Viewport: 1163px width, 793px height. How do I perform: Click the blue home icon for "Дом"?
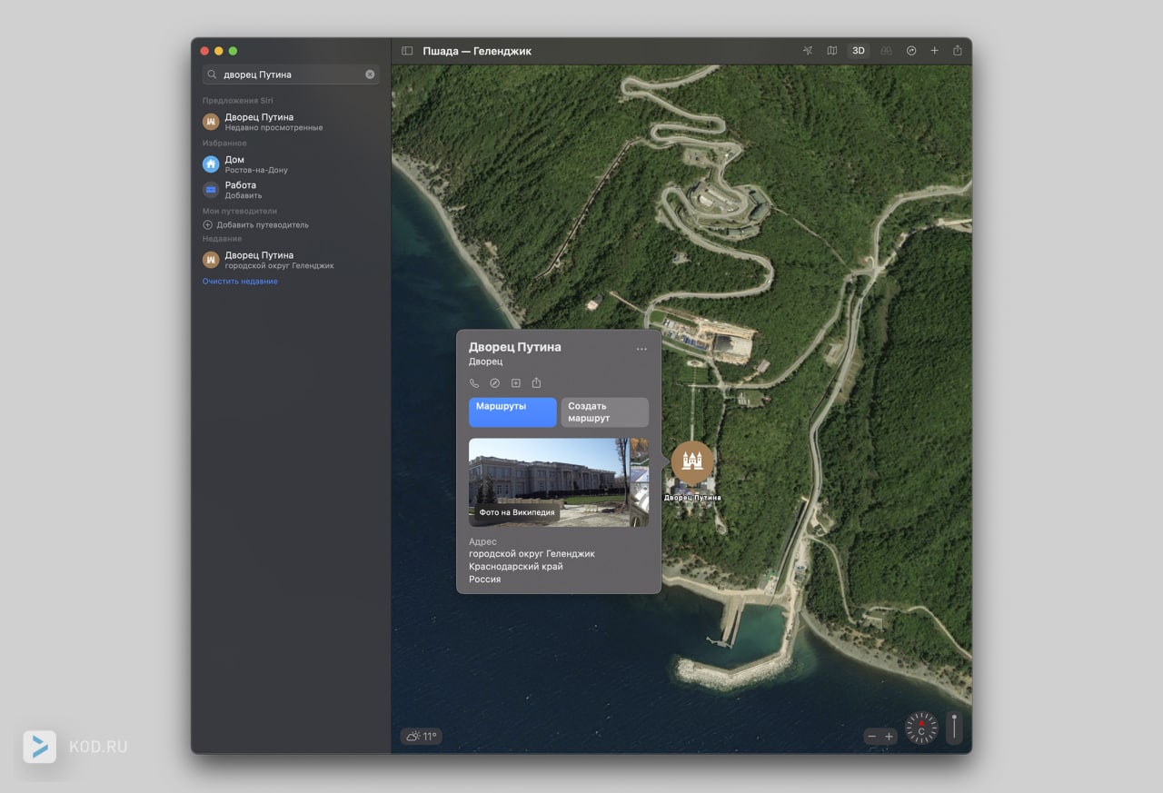pyautogui.click(x=211, y=164)
